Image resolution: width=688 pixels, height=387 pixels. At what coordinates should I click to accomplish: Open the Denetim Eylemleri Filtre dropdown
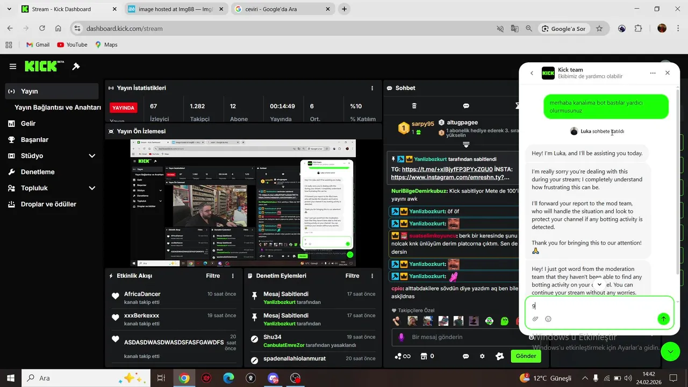point(352,276)
